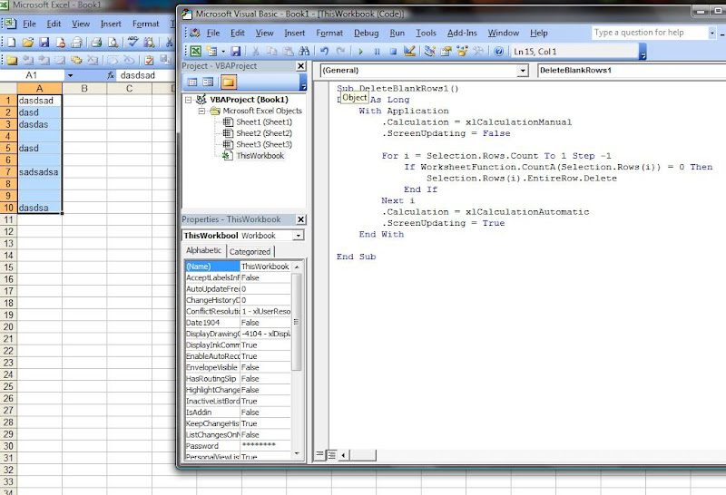The height and width of the screenshot is (495, 726).
Task: Click the Undo arrow in VBA toolbar
Action: 325,52
